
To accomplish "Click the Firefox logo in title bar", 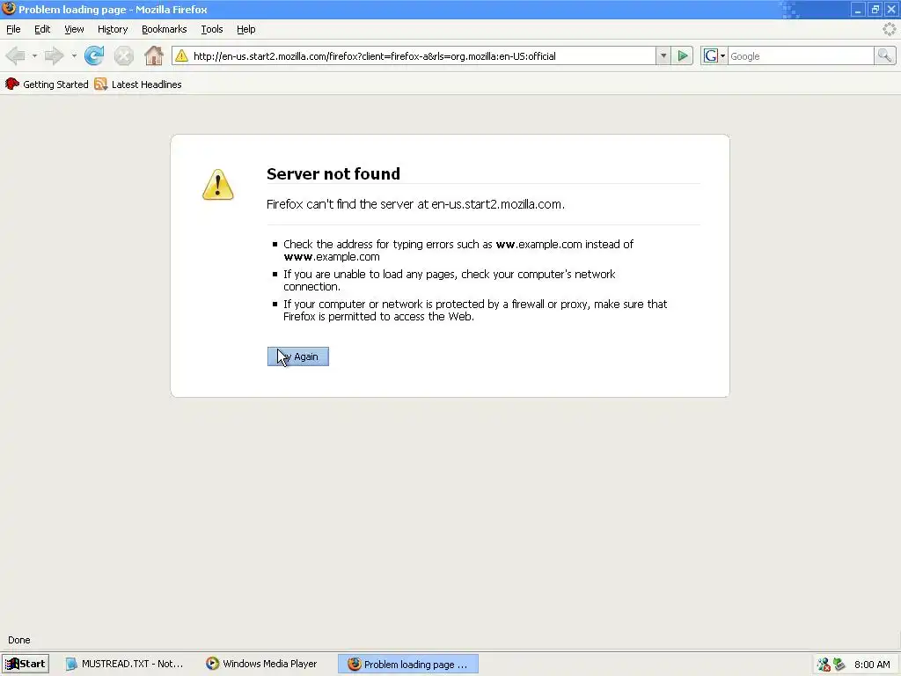I will [x=9, y=9].
